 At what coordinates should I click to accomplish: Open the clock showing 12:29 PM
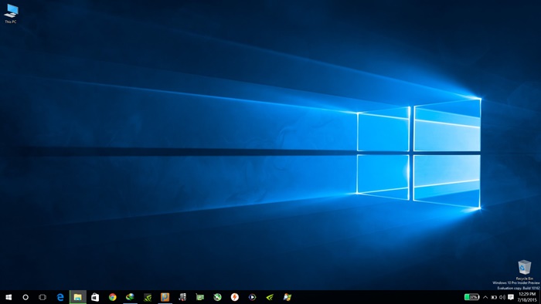tap(527, 297)
